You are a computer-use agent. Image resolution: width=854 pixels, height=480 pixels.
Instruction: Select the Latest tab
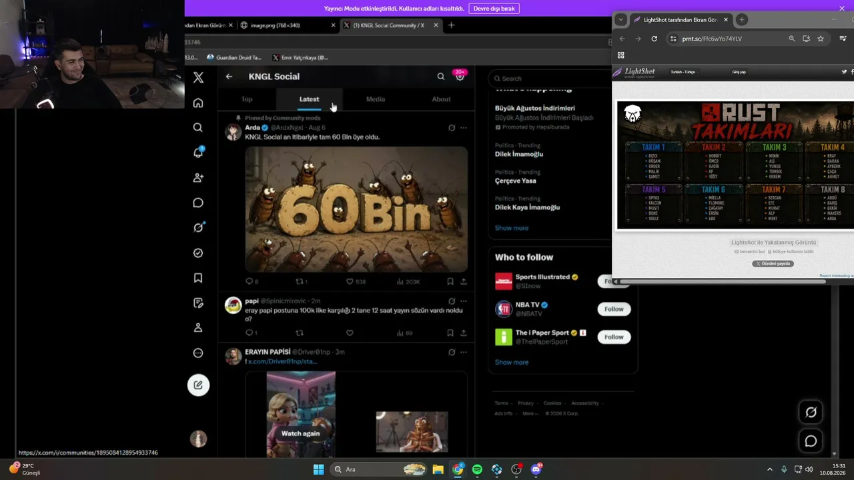pos(309,99)
